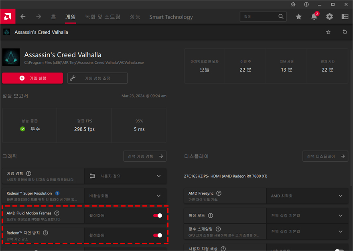This screenshot has width=353, height=251.
Task: Click the 298.5 fps average value
Action: 84,129
